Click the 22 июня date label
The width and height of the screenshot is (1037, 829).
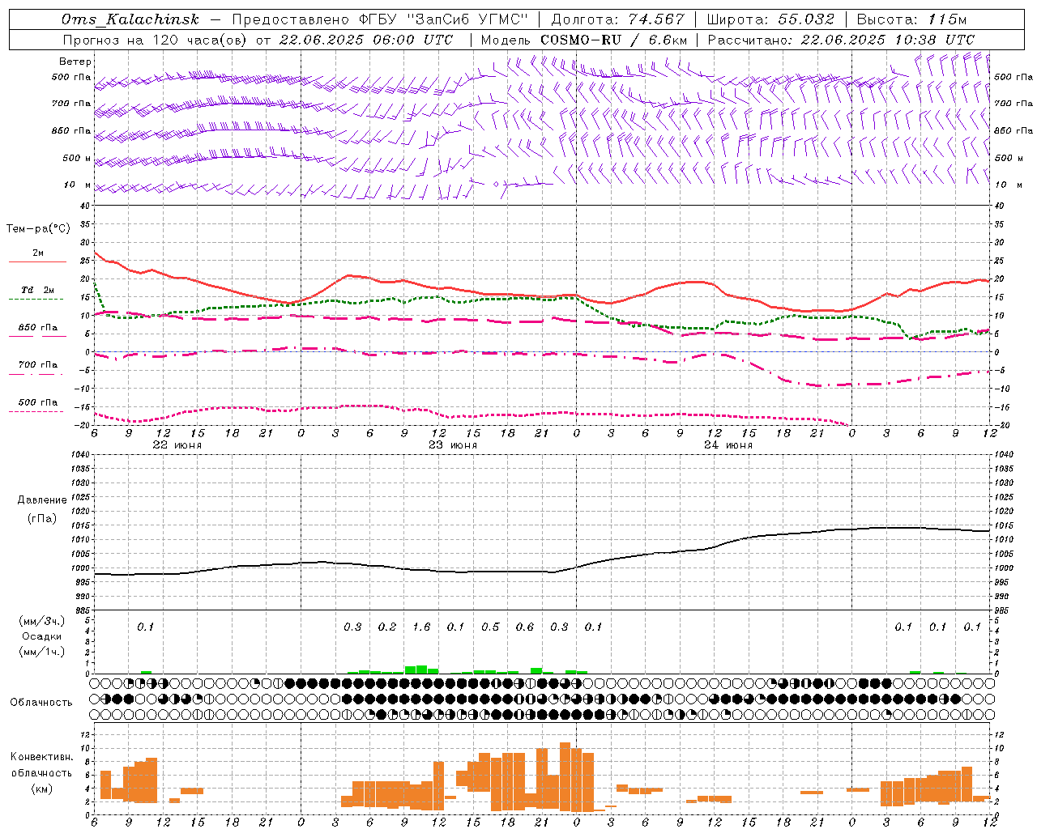click(177, 445)
